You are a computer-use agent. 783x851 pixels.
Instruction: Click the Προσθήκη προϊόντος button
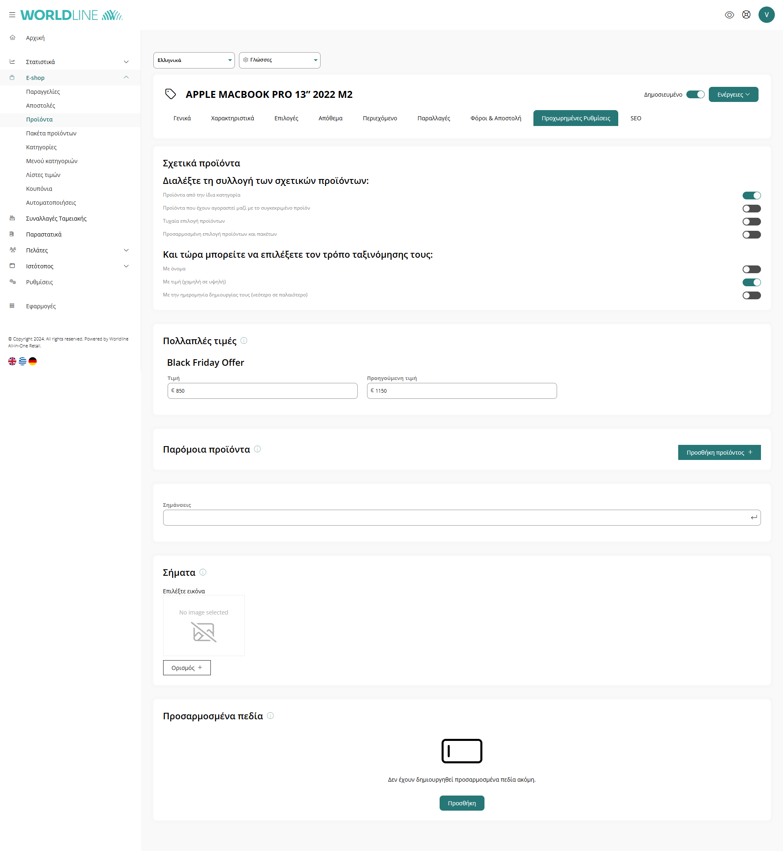[719, 452]
